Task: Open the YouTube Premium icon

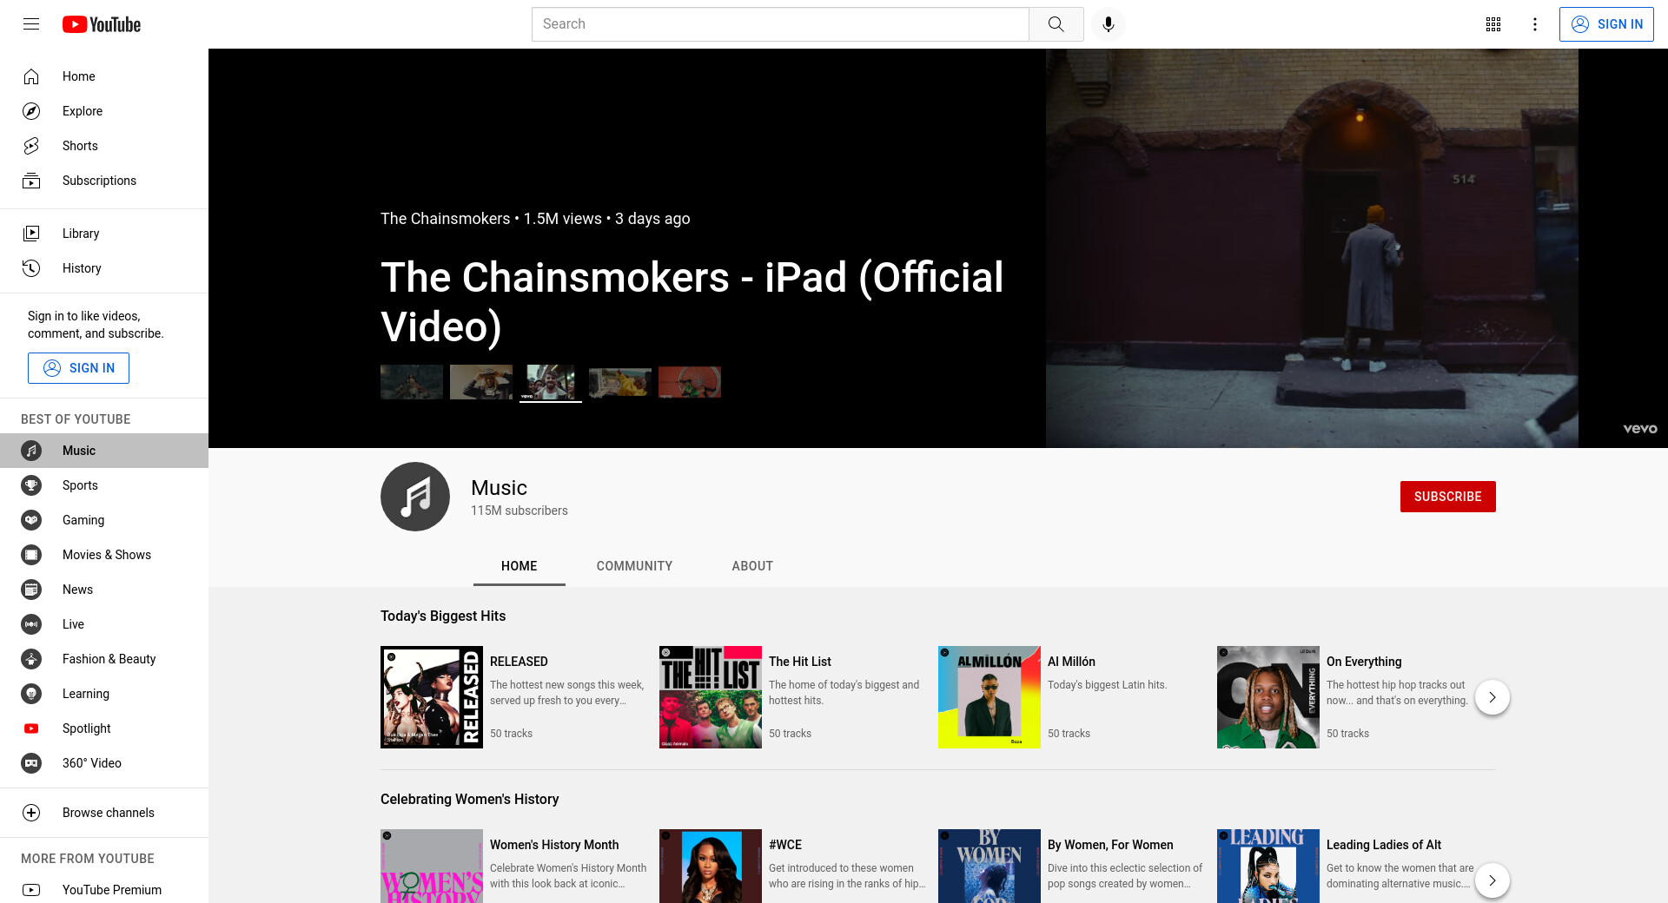Action: (31, 890)
